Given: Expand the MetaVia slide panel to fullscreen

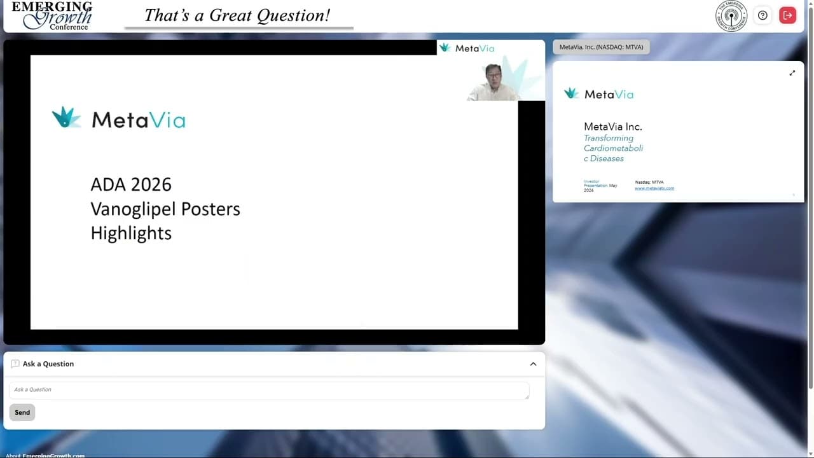Looking at the screenshot, I should pos(792,73).
